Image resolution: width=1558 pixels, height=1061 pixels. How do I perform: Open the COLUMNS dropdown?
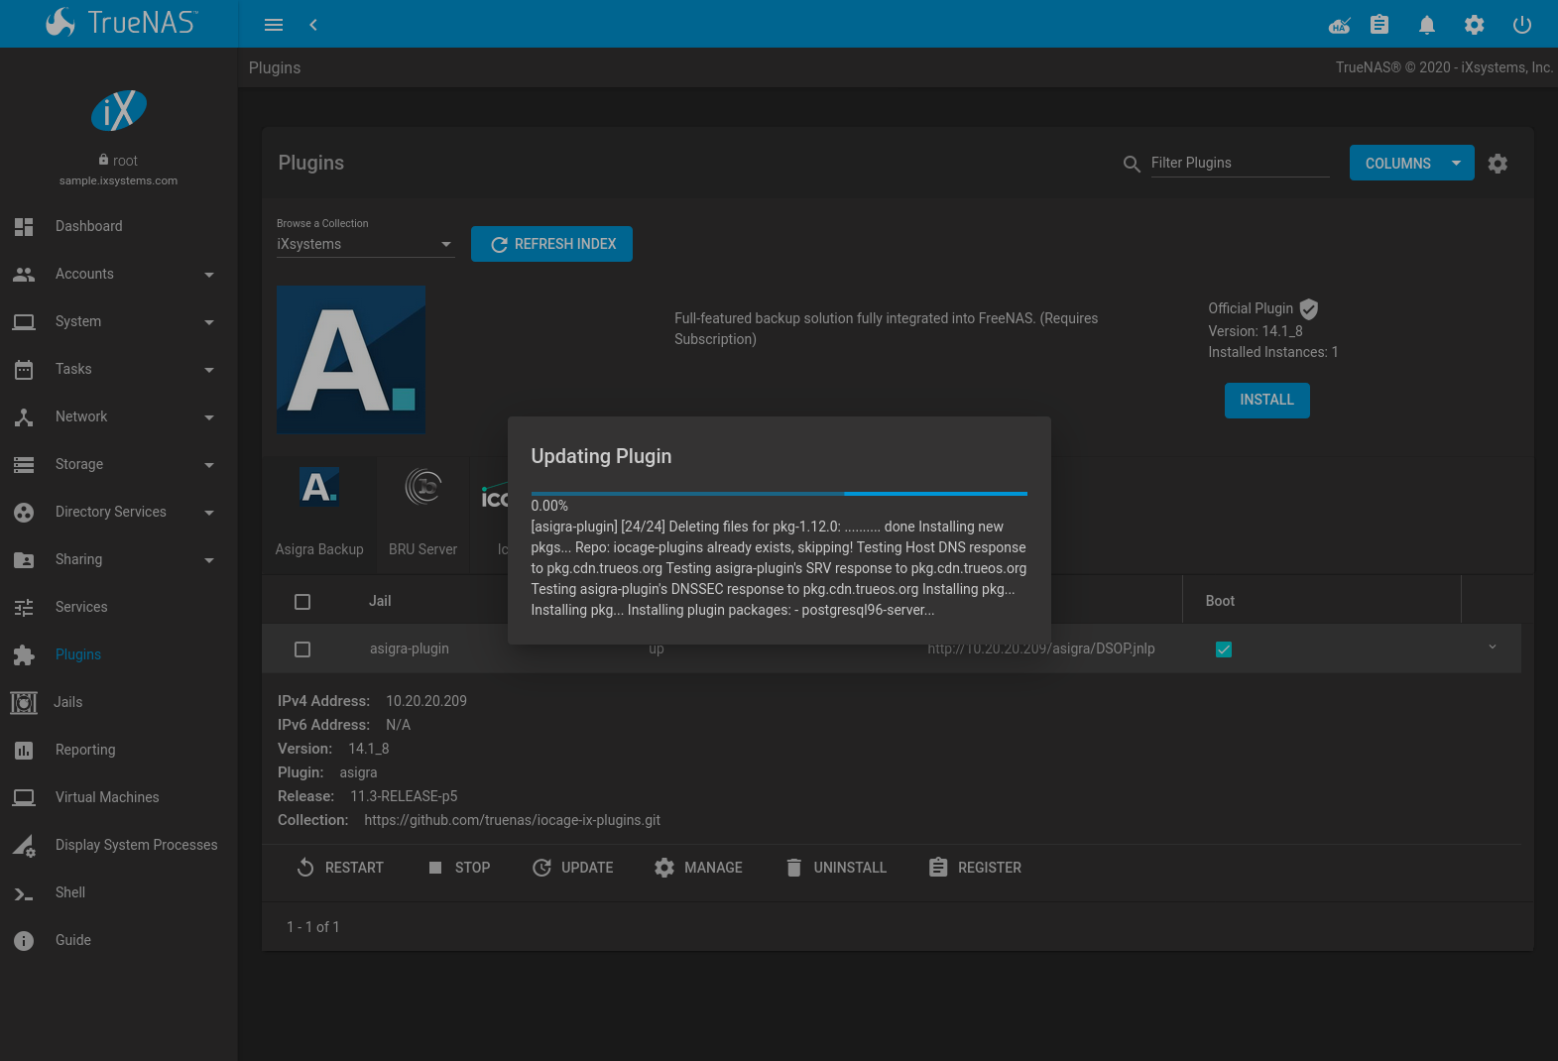(x=1411, y=164)
